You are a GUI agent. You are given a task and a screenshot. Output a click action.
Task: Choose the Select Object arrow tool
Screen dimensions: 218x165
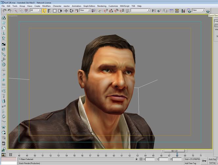(44, 10)
